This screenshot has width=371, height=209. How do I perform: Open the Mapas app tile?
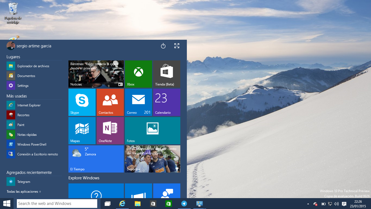pyautogui.click(x=82, y=131)
